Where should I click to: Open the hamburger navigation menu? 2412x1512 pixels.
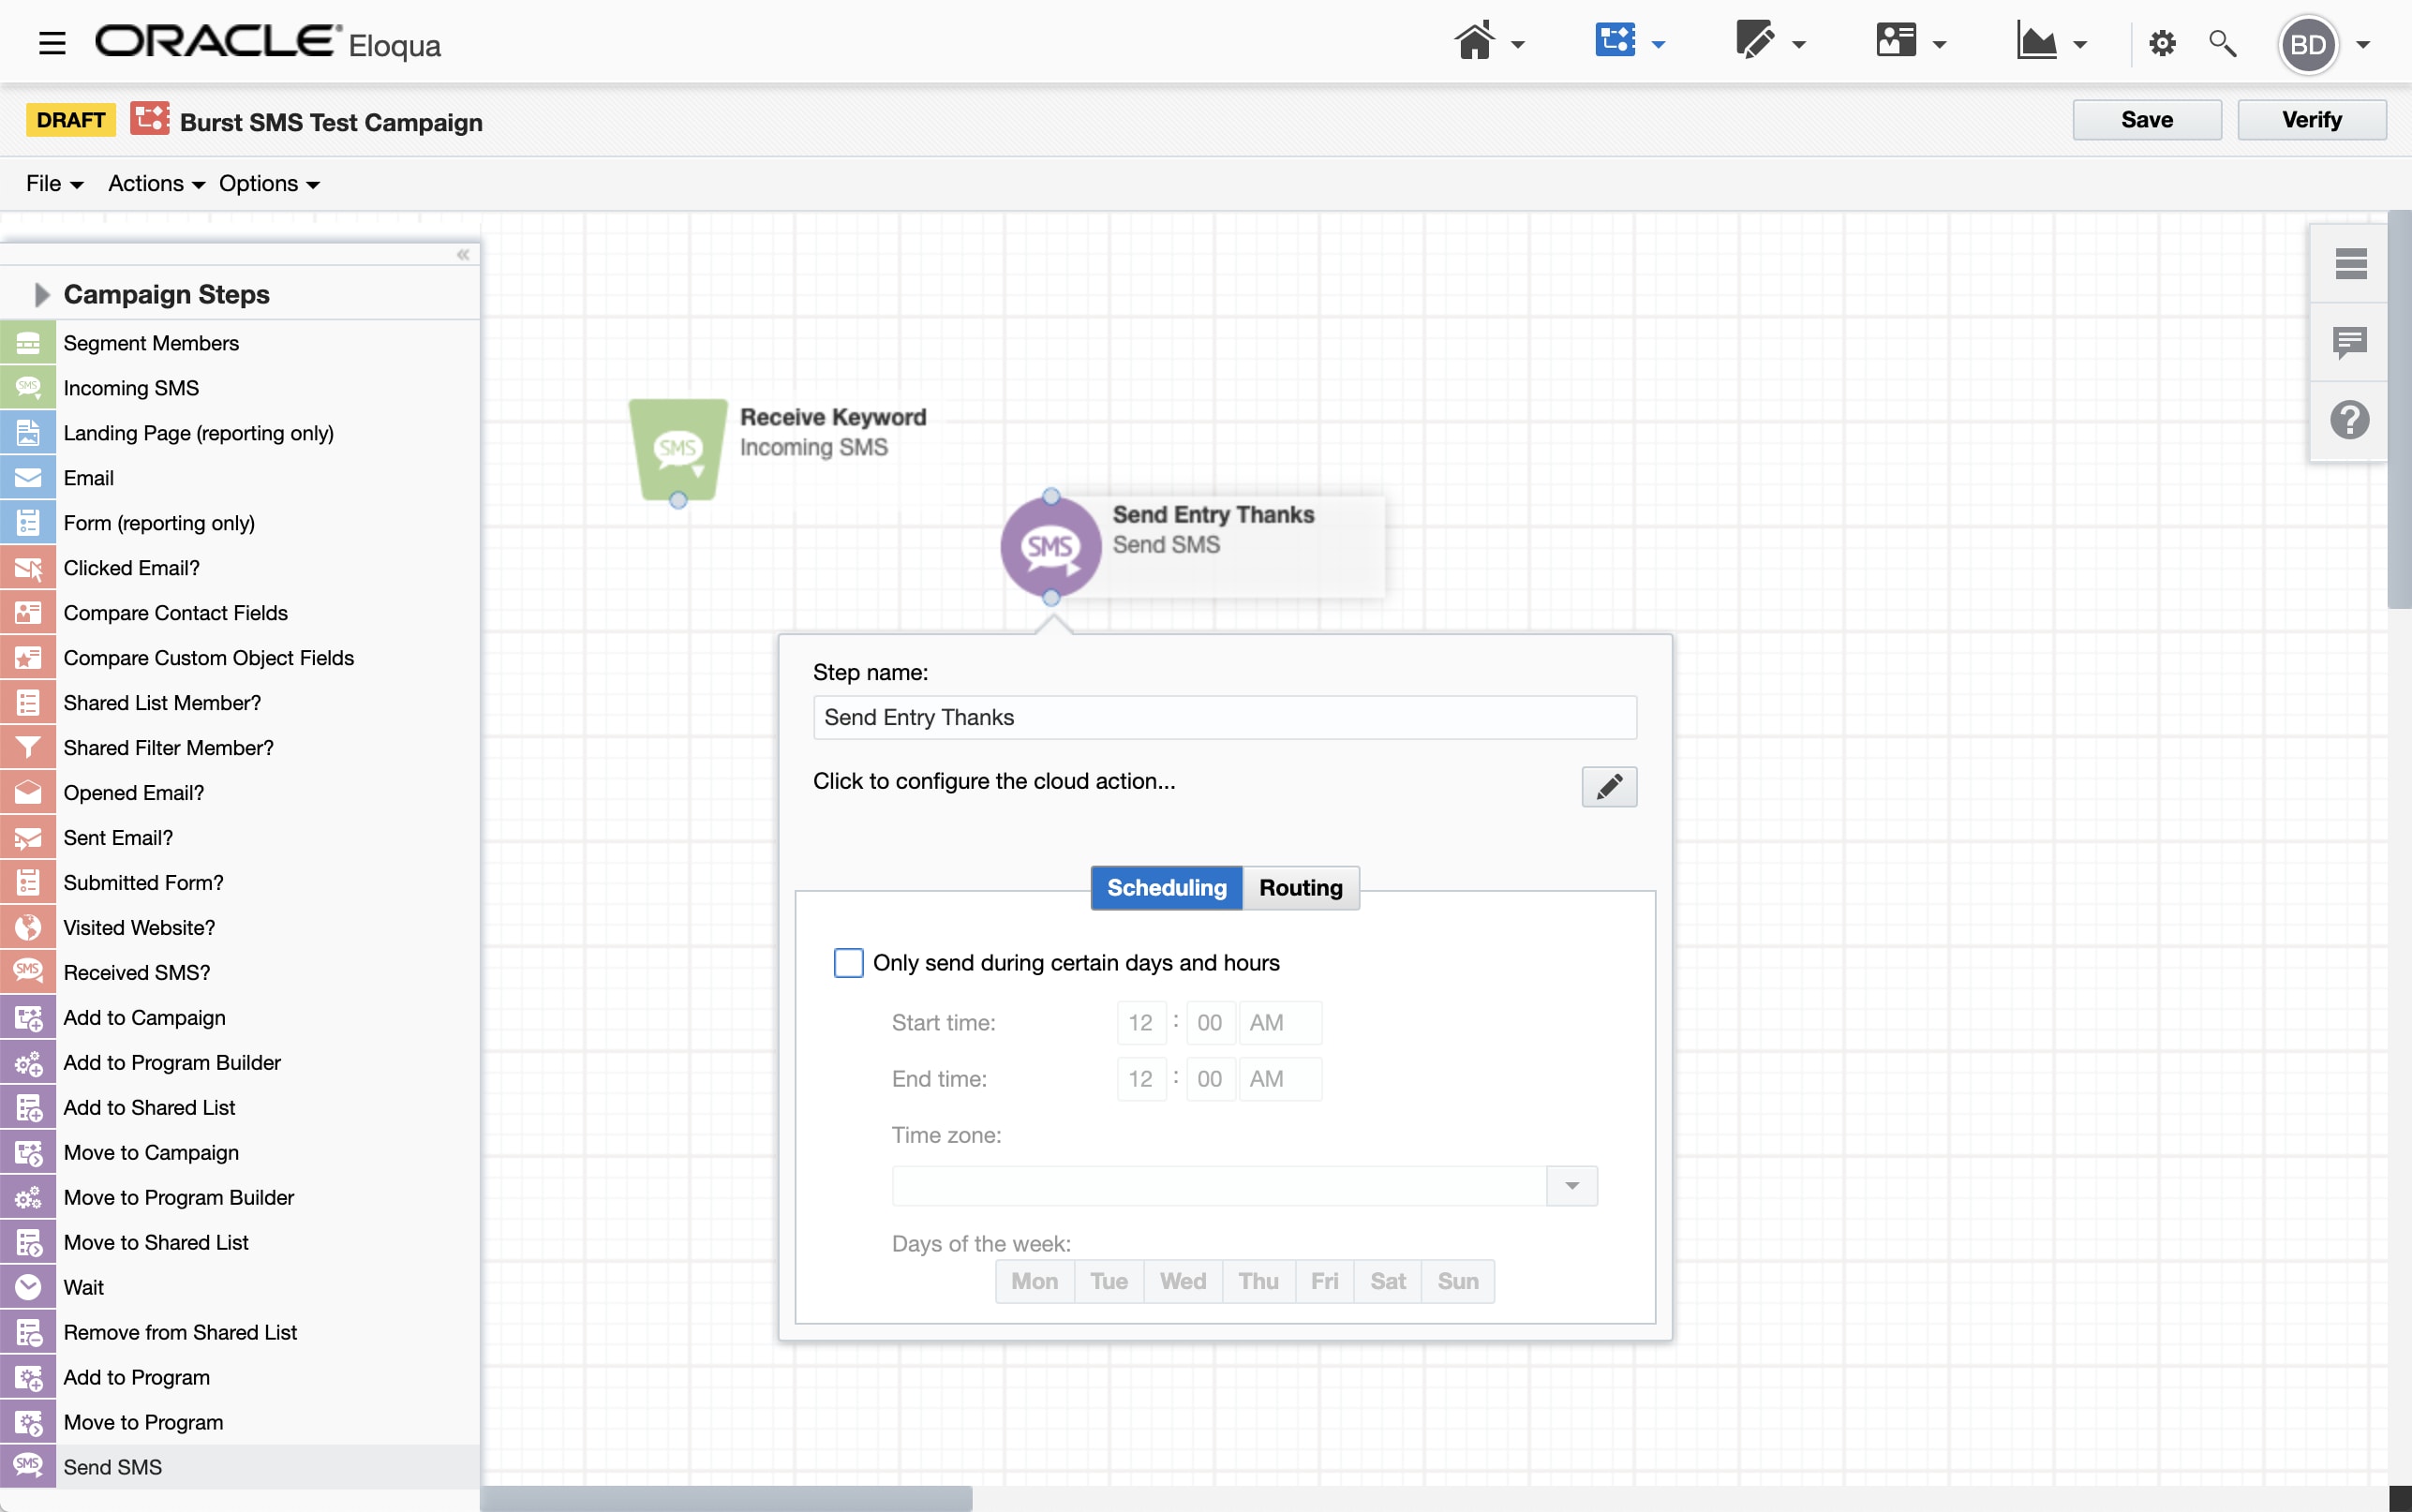(x=52, y=44)
